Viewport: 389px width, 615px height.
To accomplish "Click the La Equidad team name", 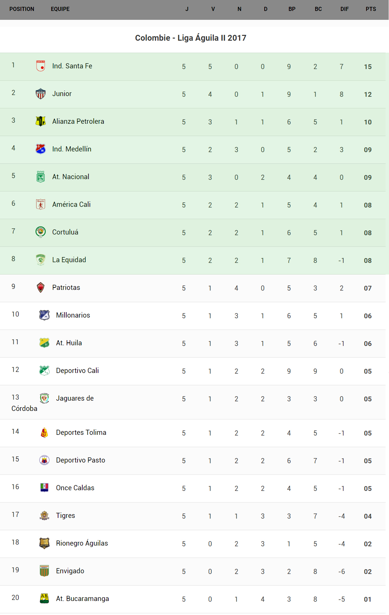I will click(69, 260).
